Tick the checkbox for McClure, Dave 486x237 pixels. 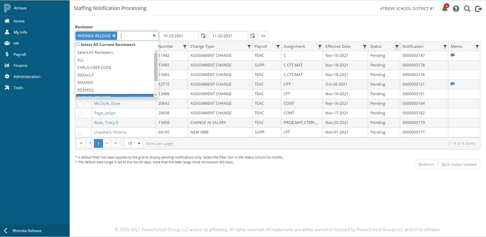click(80, 104)
